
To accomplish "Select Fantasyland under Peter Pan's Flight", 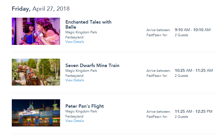I will (x=74, y=116).
